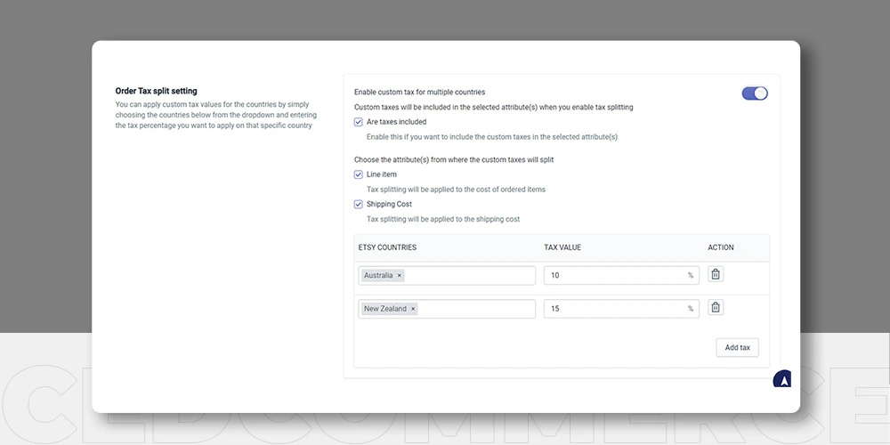Click the percent symbol in New Zealand's tax field
This screenshot has height=445, width=890.
pos(691,309)
